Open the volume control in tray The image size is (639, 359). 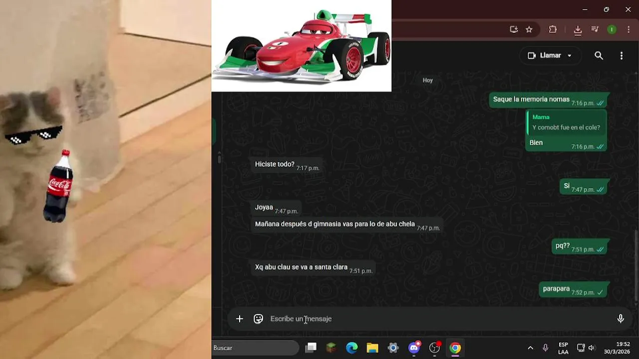click(x=592, y=348)
